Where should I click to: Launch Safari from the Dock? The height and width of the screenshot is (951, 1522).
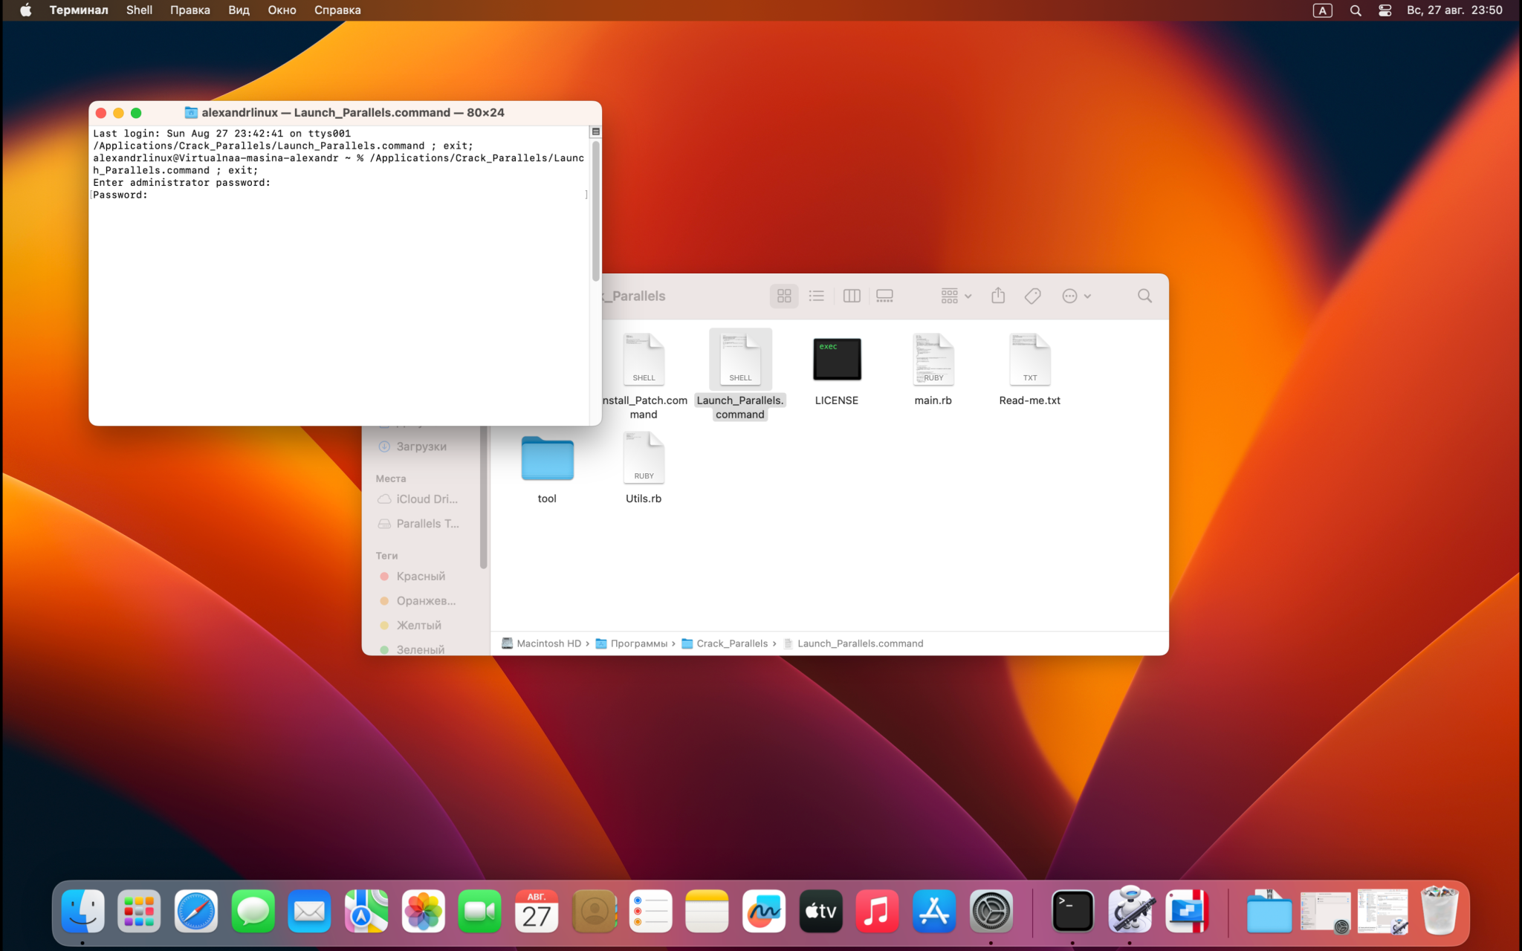(196, 911)
